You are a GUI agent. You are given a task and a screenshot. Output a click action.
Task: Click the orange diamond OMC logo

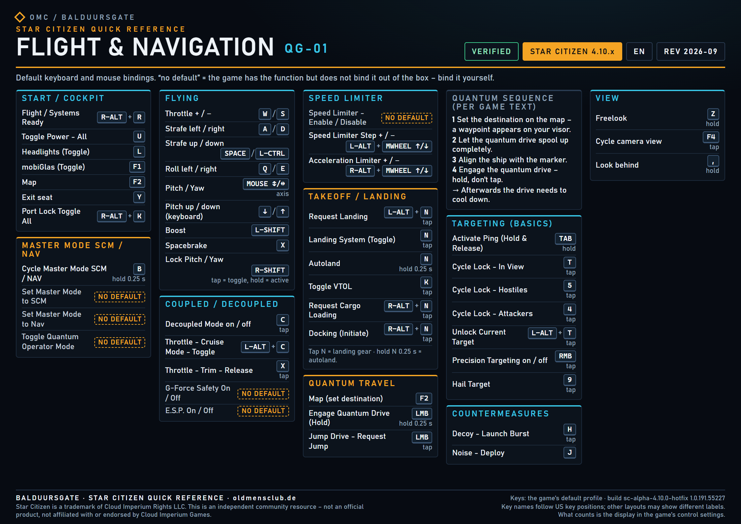coord(20,17)
